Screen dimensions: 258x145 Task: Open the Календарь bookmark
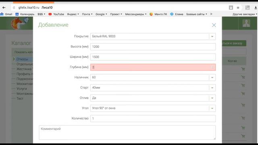(x=25, y=14)
